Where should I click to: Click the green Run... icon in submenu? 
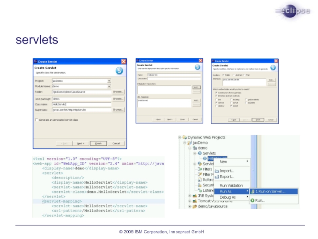click(252, 200)
